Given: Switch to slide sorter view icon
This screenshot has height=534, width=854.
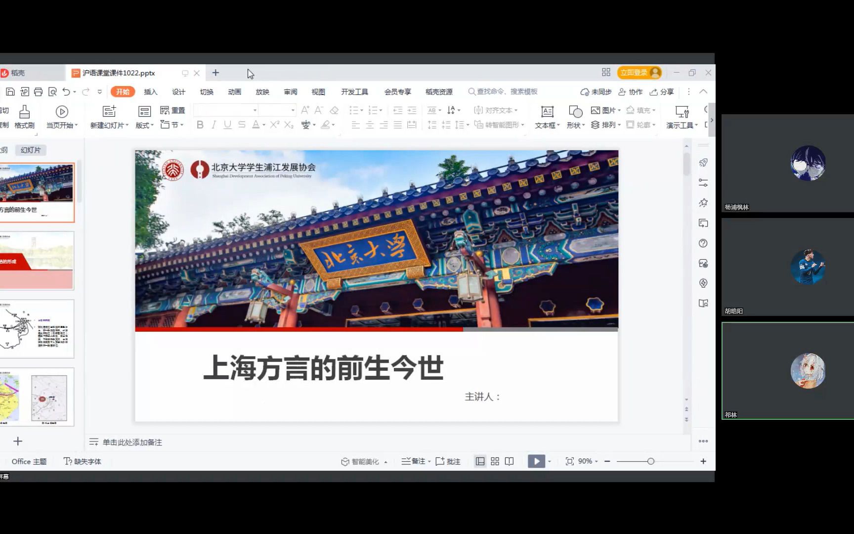Looking at the screenshot, I should [495, 461].
